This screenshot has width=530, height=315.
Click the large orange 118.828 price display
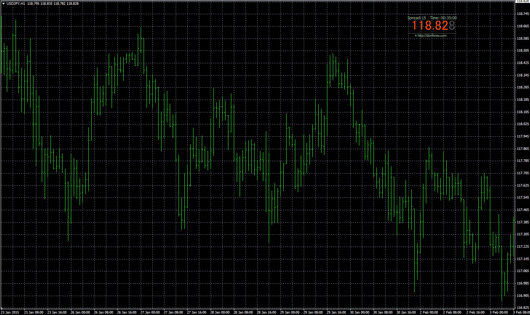click(433, 25)
